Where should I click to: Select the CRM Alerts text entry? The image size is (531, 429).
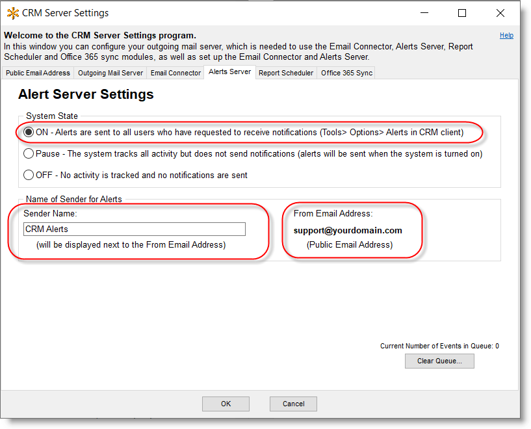click(42, 229)
